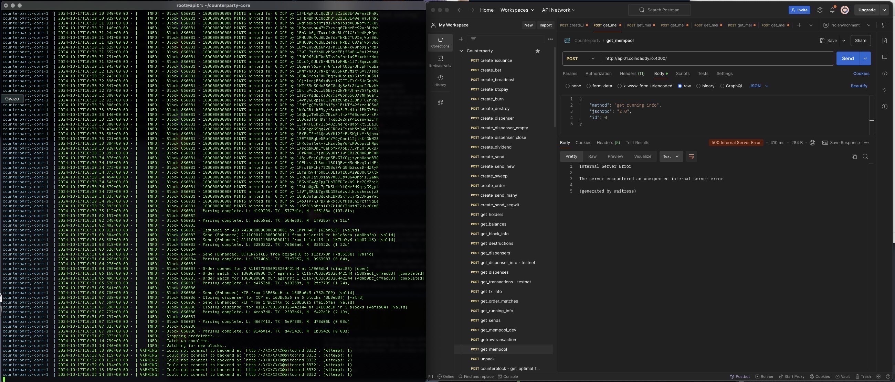This screenshot has width=895, height=382.
Task: Click the Beautify link
Action: coord(859,86)
